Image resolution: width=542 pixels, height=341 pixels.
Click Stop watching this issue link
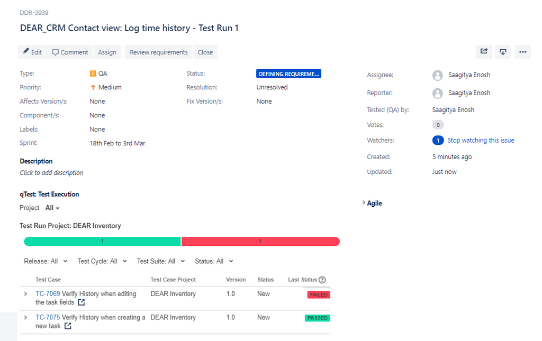click(481, 140)
